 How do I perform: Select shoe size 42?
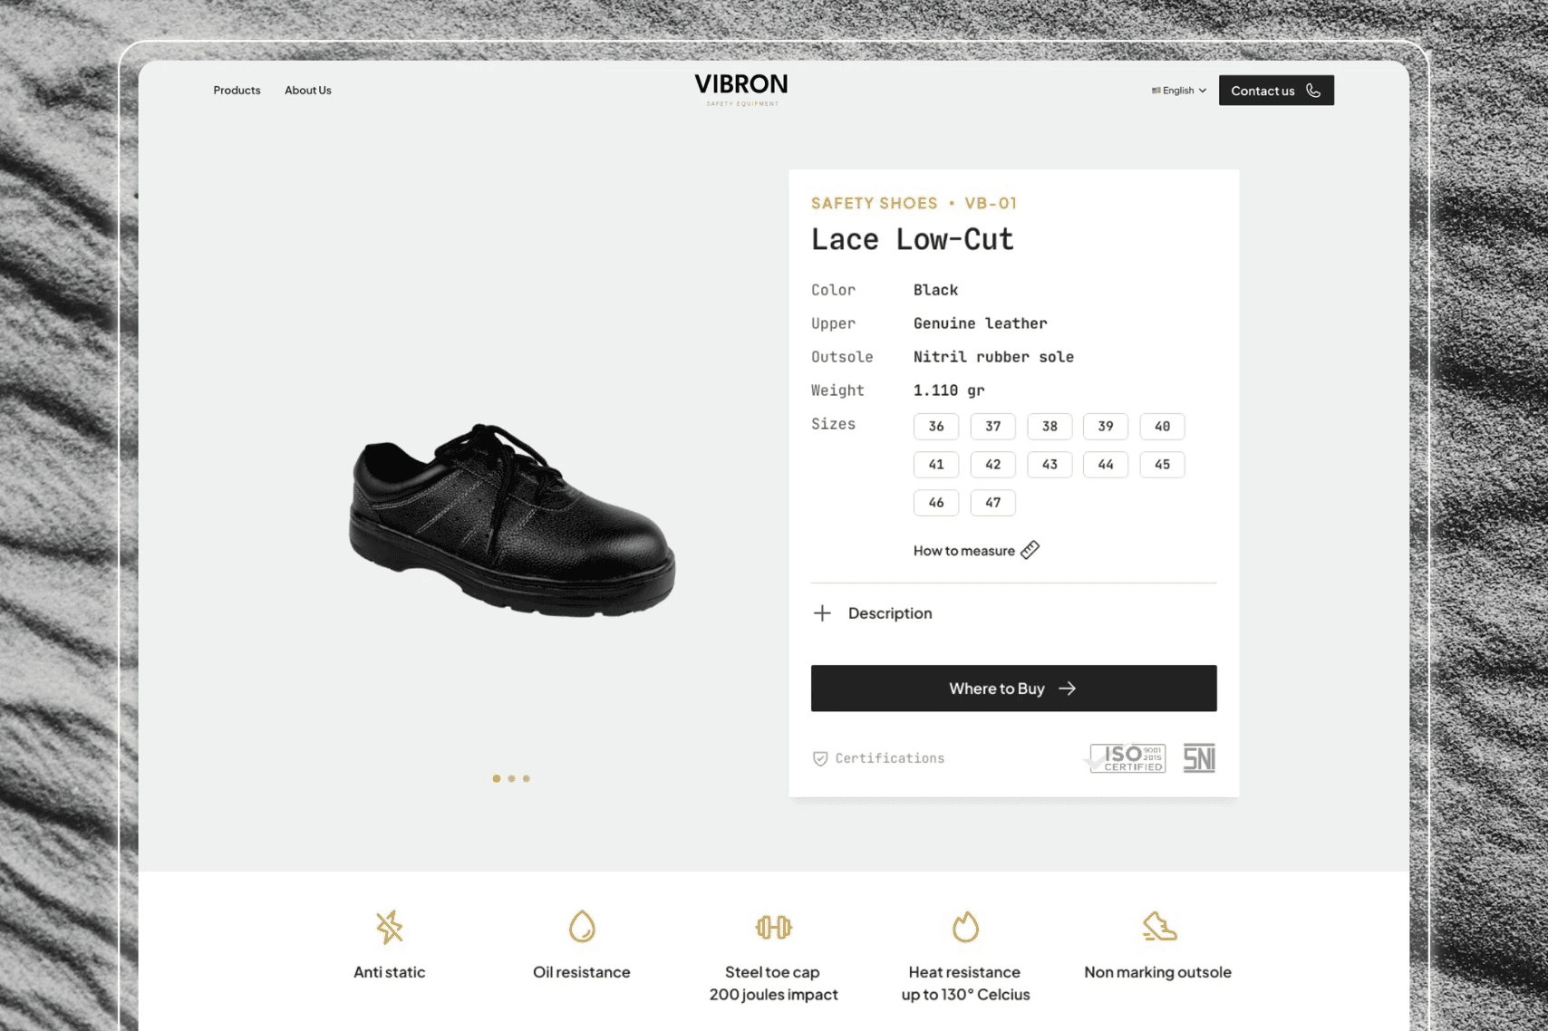(x=993, y=464)
